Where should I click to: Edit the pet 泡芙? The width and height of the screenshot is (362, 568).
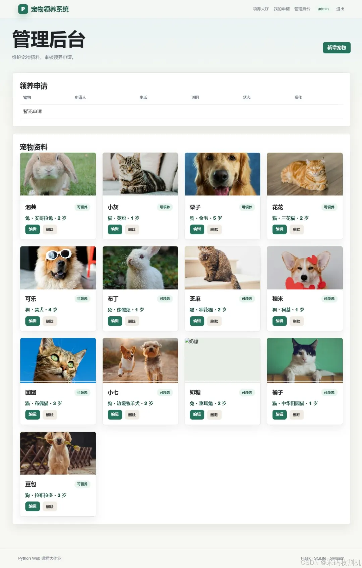click(x=33, y=229)
